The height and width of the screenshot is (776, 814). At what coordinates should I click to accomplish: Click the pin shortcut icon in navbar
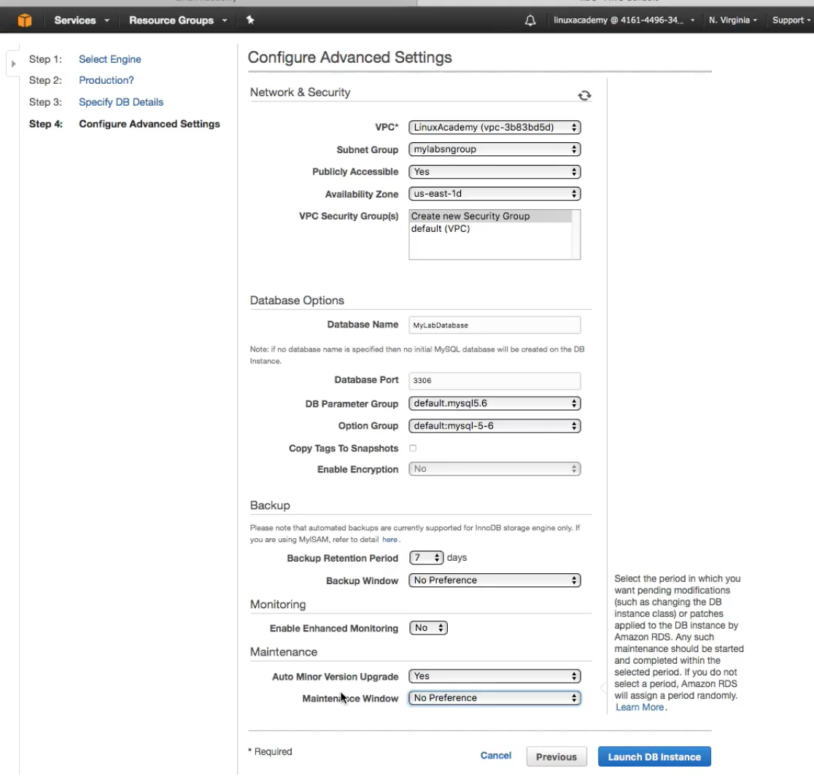tap(250, 20)
